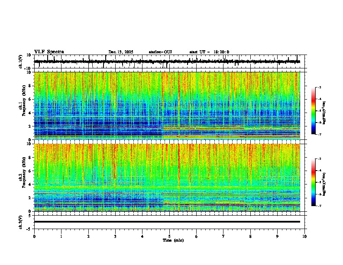Viewport: 343px width, 265px height.
Task: Click the '-7' value on ch.2 color bar
Action: pos(319,206)
